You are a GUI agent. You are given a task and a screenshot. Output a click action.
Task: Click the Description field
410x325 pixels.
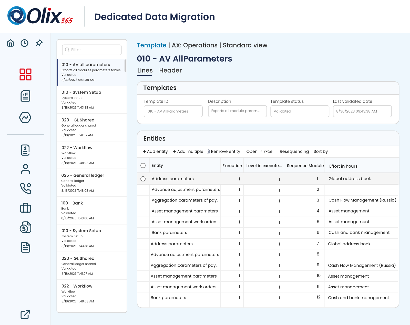pyautogui.click(x=238, y=111)
